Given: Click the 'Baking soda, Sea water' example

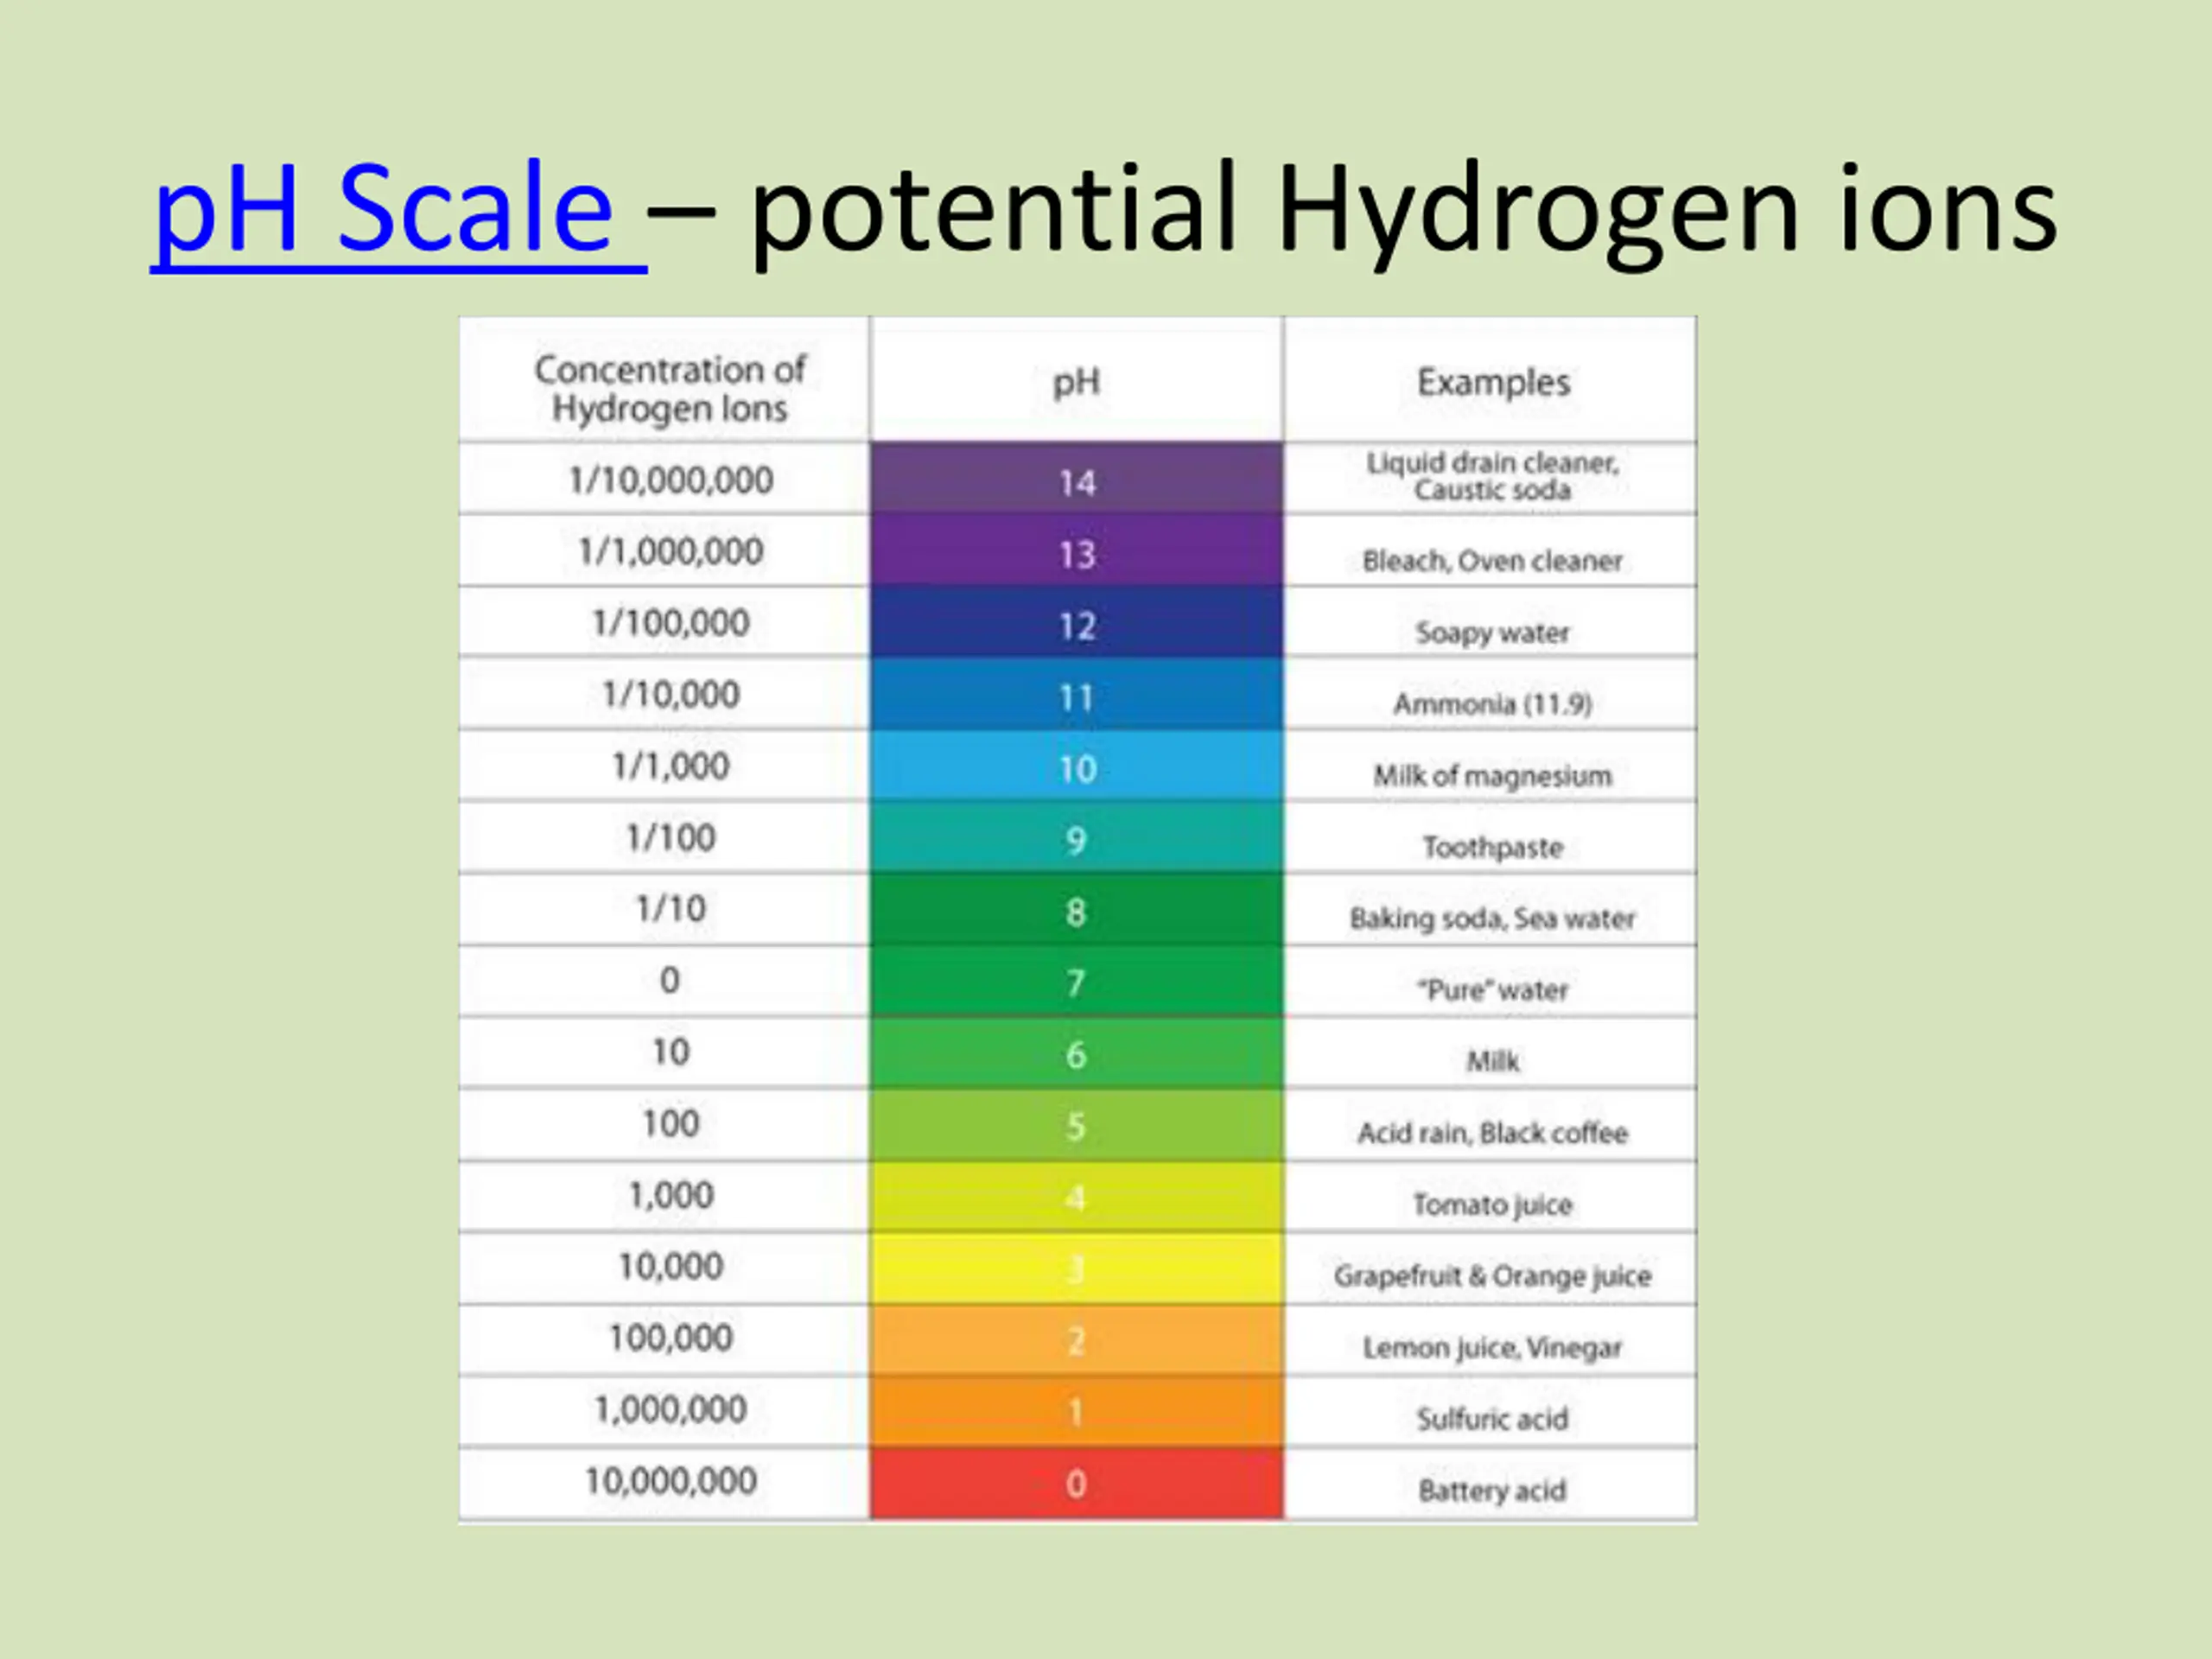Looking at the screenshot, I should [1493, 919].
